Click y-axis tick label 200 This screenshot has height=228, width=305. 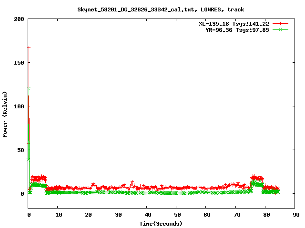tap(19, 19)
